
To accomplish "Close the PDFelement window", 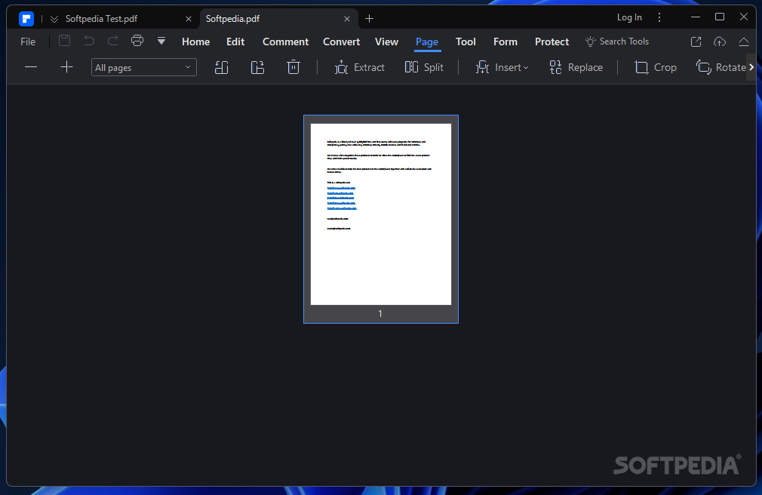I will pos(744,17).
